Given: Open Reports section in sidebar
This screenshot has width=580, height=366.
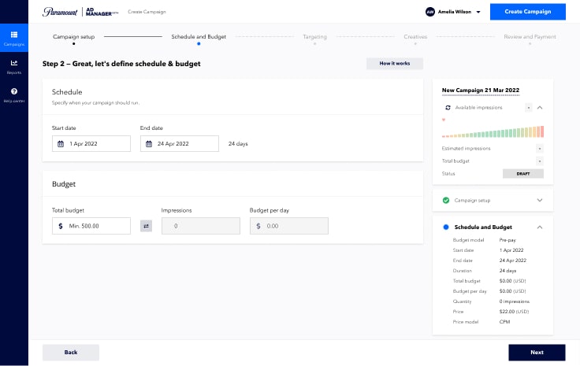Looking at the screenshot, I should tap(14, 67).
